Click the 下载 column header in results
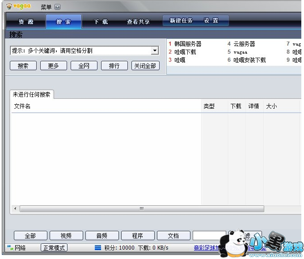 click(x=237, y=106)
